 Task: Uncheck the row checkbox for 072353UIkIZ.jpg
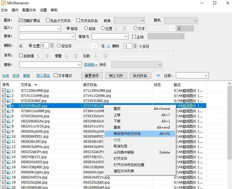3,101
